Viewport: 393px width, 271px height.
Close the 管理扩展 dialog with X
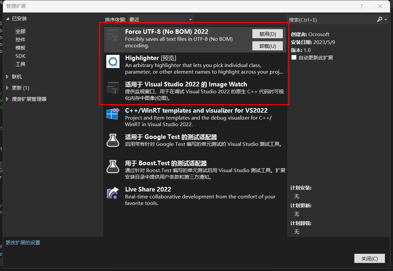380,6
